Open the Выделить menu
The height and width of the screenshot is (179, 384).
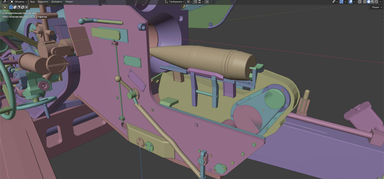43,2
